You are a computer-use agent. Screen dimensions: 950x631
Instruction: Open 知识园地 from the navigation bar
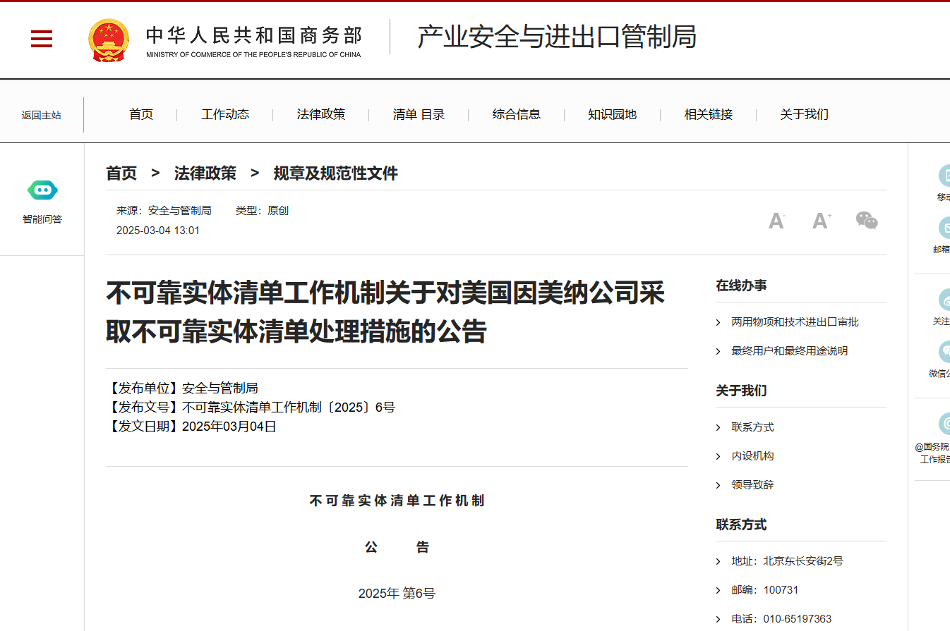[612, 114]
